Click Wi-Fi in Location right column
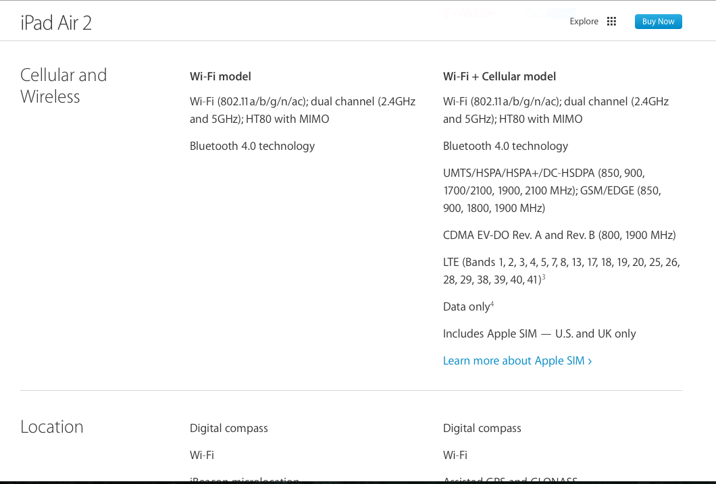The image size is (716, 484). [455, 455]
